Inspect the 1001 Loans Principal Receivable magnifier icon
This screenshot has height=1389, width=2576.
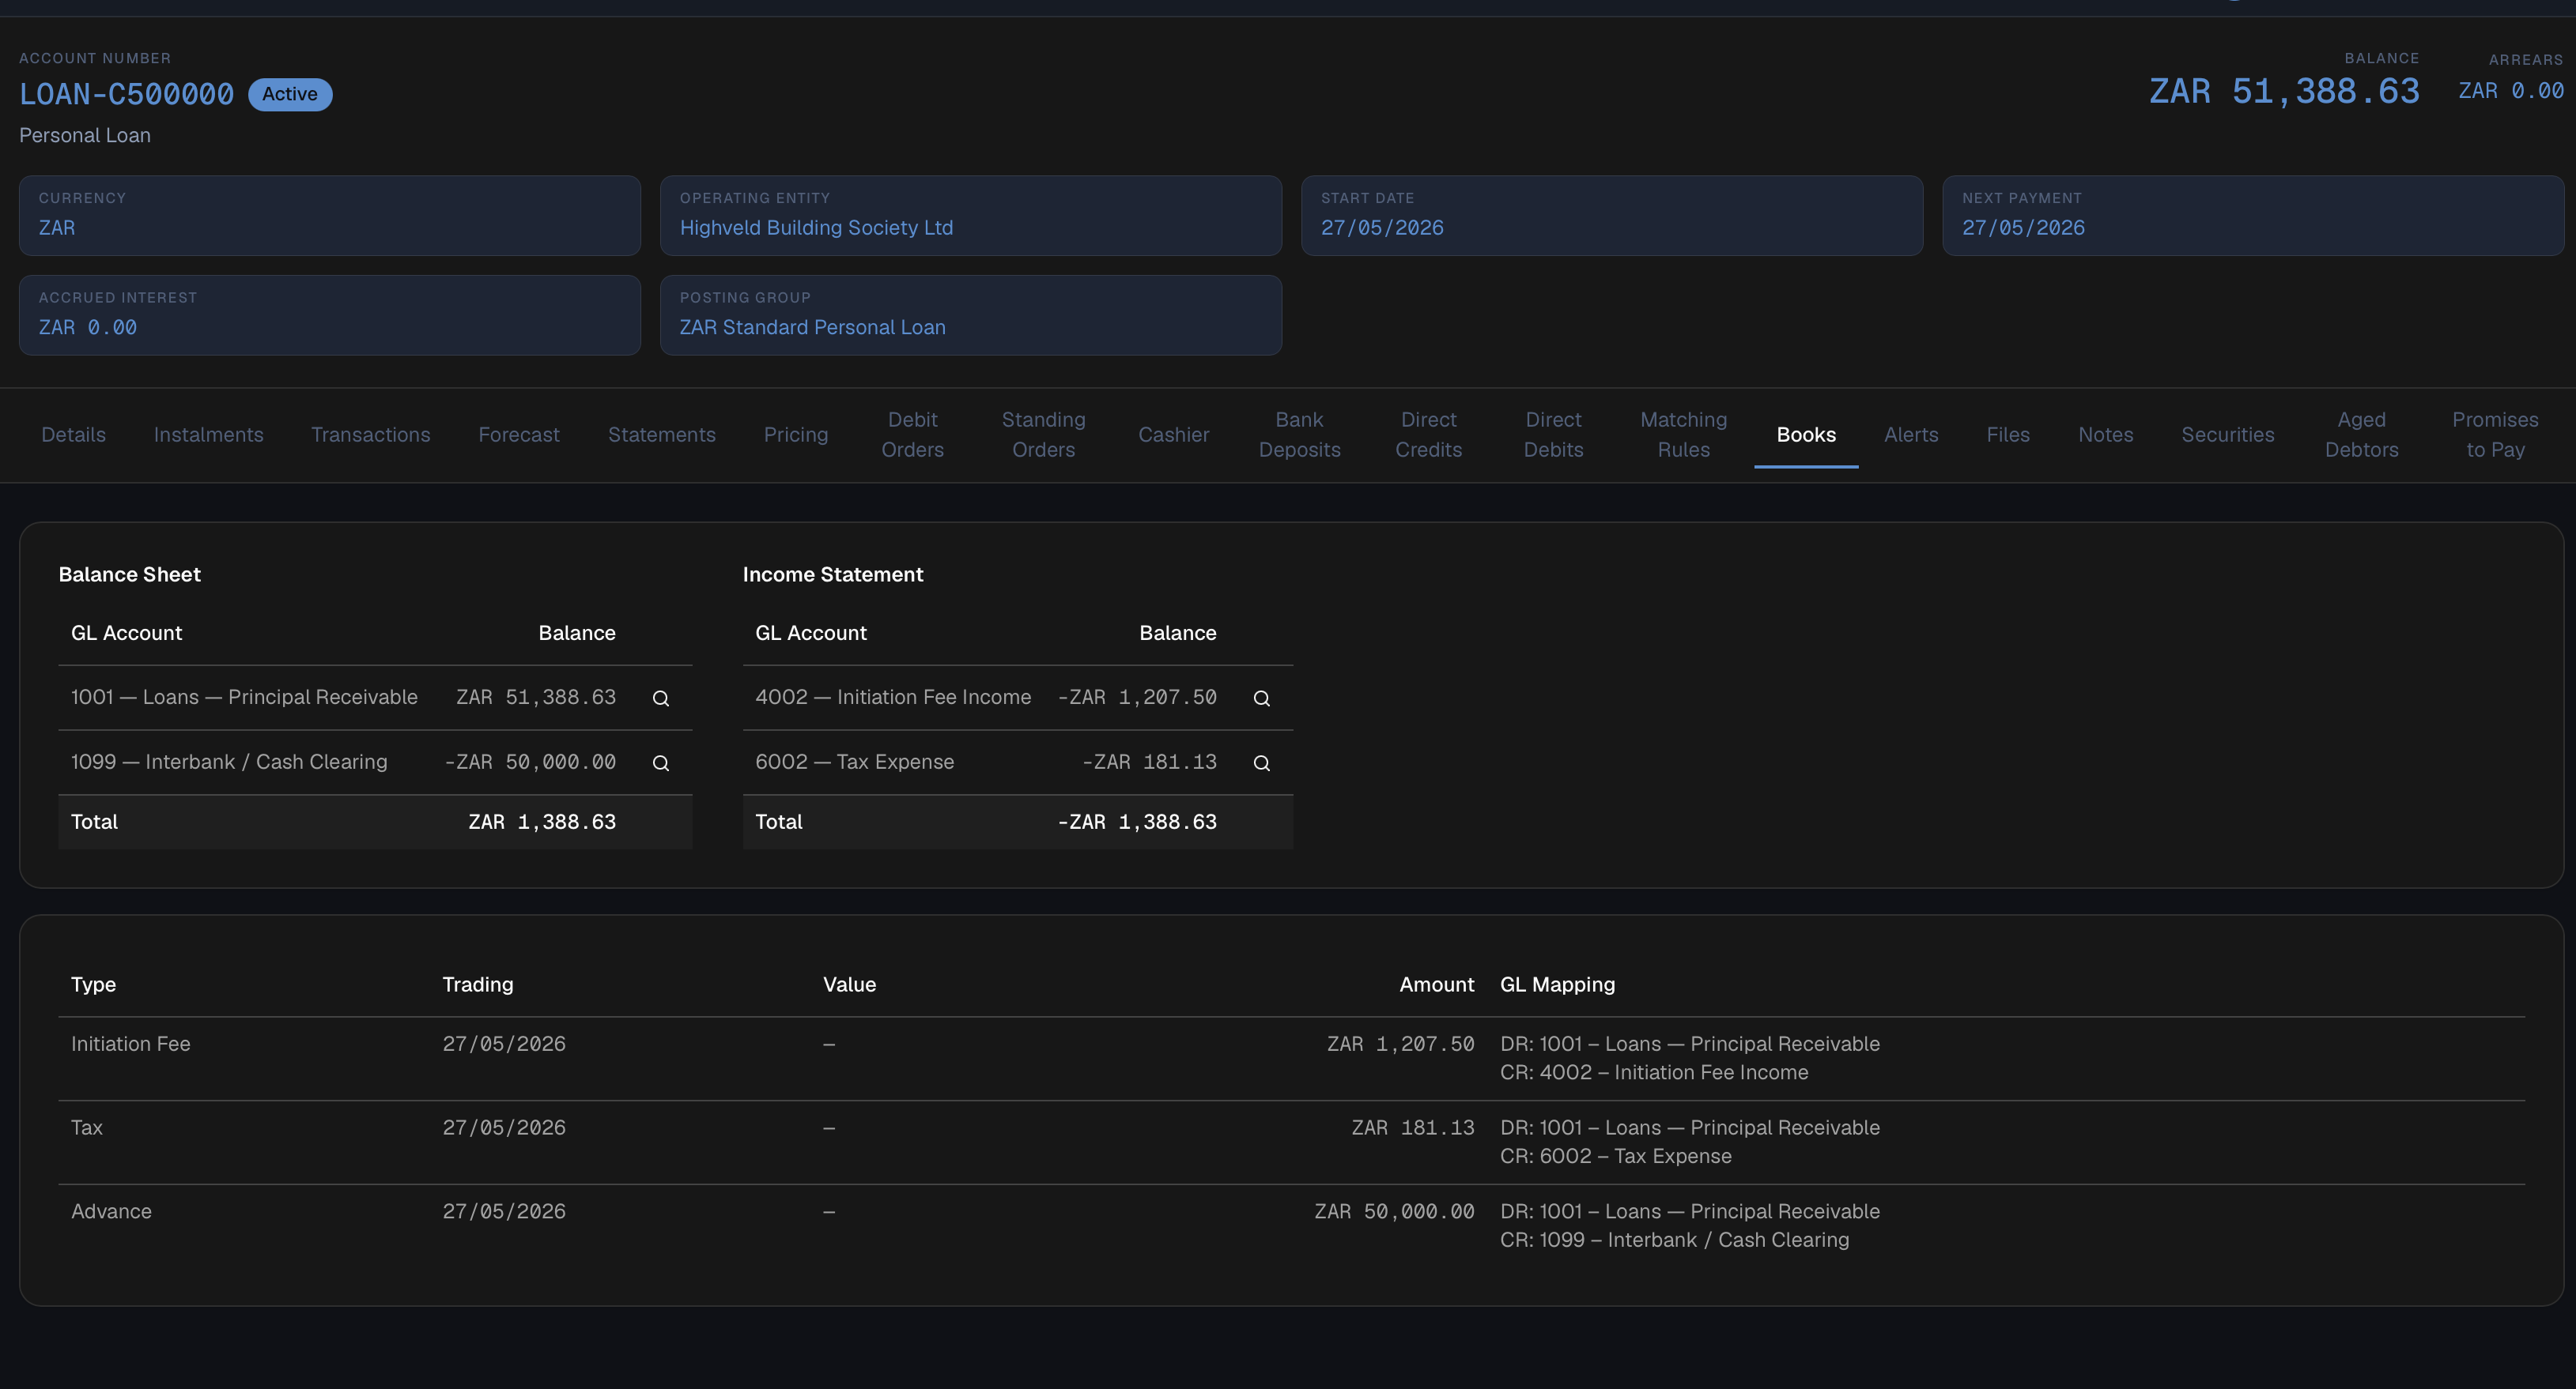(660, 698)
